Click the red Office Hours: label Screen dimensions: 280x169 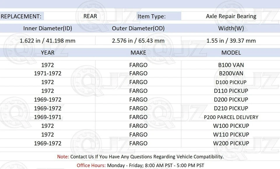(91, 165)
